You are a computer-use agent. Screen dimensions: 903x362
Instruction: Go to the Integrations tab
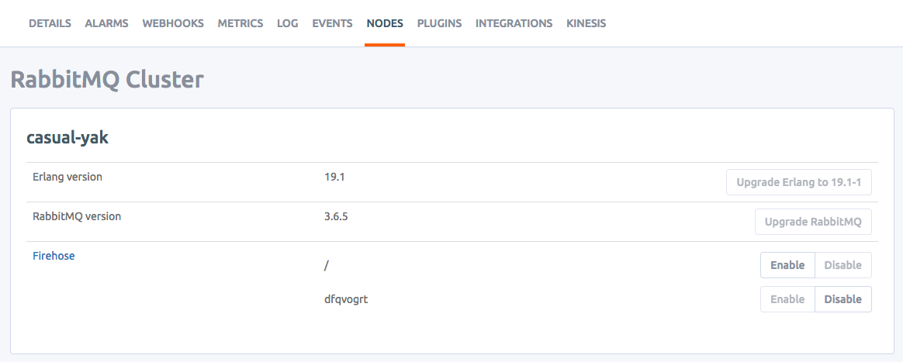tap(514, 23)
